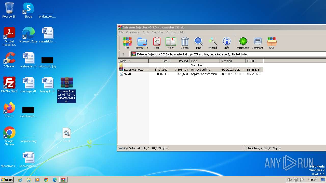Open Chrome from the taskbar
This screenshot has height=183, width=326.
tap(46, 180)
